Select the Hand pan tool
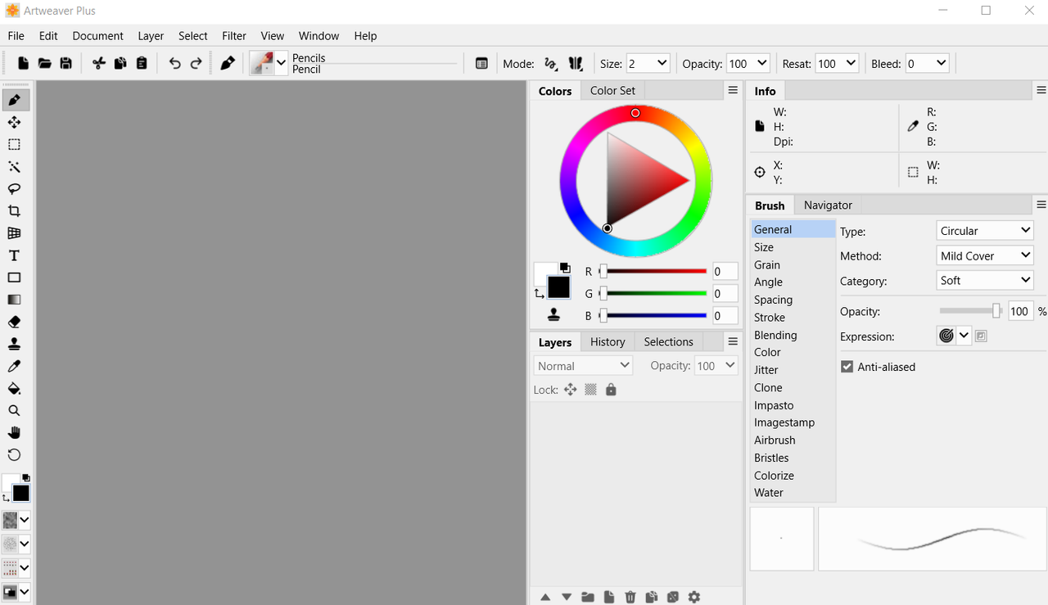This screenshot has height=605, width=1048. coord(15,432)
